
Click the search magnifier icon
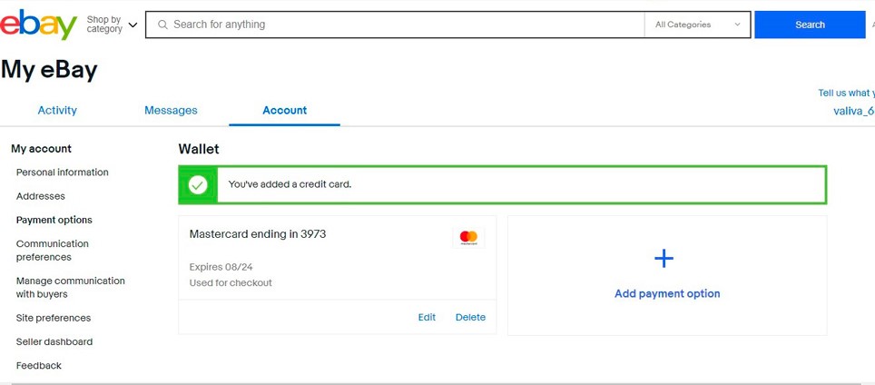tap(163, 25)
